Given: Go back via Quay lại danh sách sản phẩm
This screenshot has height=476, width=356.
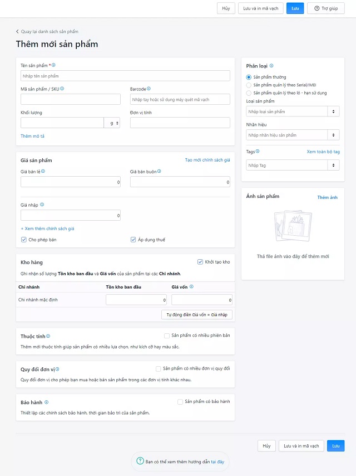Looking at the screenshot, I should click(x=47, y=32).
